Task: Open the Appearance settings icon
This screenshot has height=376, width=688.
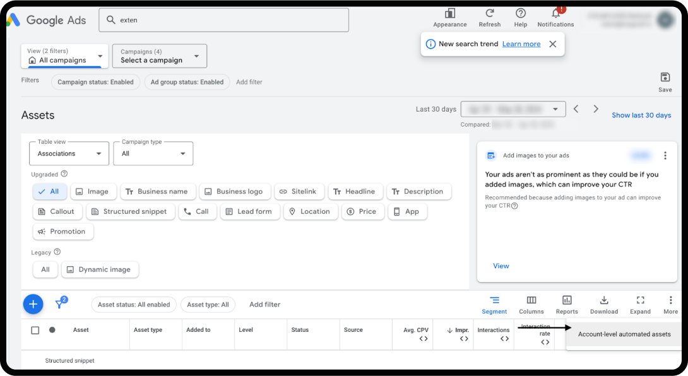Action: pyautogui.click(x=450, y=13)
